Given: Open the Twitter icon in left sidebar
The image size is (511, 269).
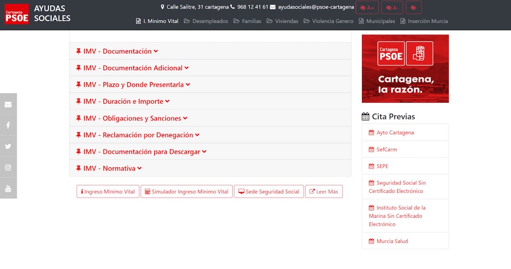Looking at the screenshot, I should point(8,146).
